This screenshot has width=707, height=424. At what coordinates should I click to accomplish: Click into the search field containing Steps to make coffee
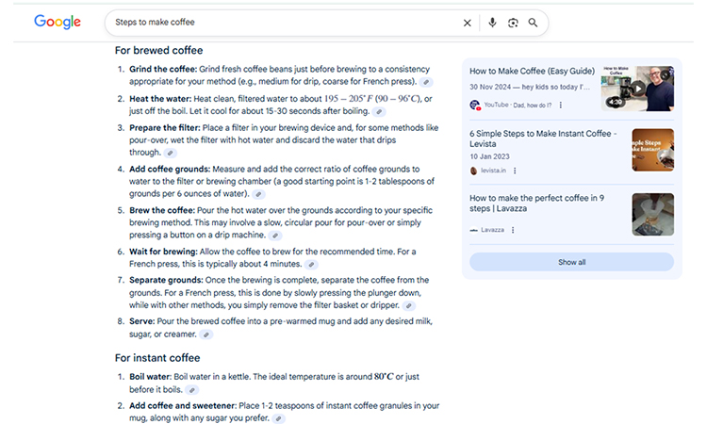coord(283,23)
